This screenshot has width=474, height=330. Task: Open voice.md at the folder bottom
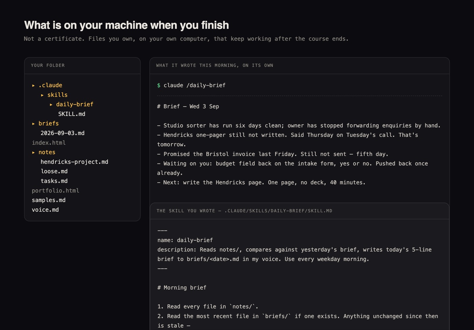point(45,210)
